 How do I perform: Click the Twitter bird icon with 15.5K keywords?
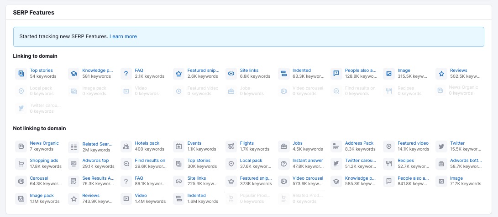click(x=441, y=146)
